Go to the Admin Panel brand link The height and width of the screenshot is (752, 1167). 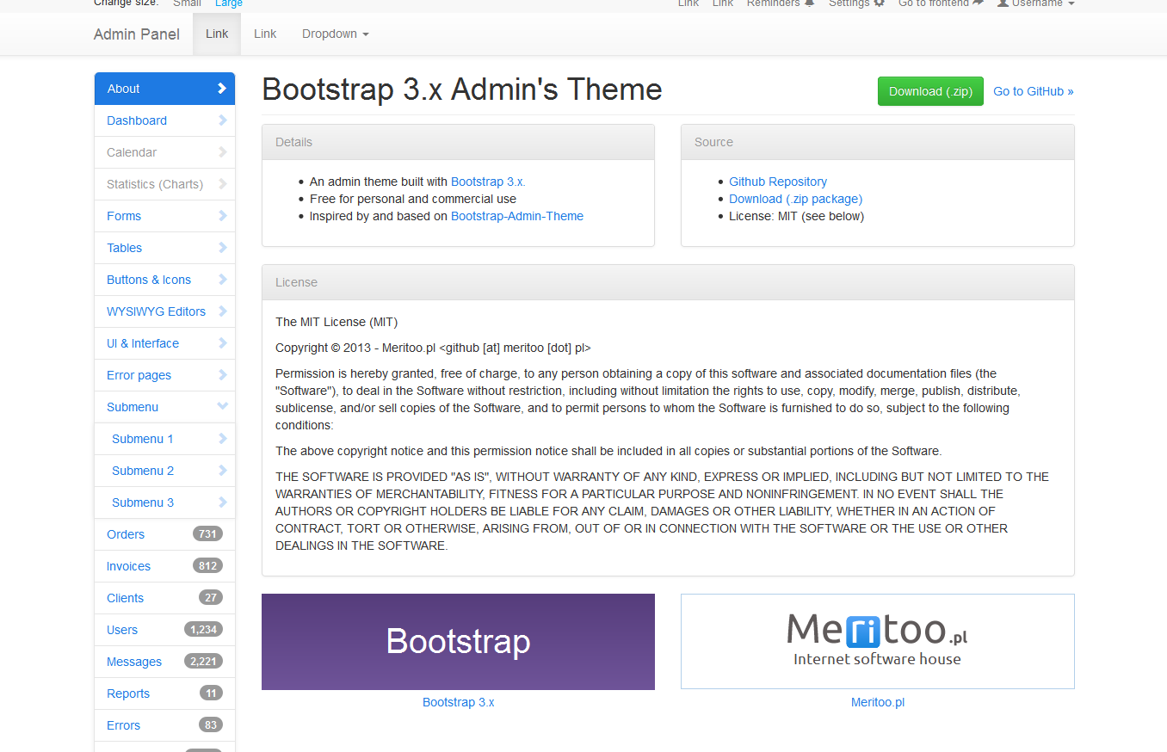(137, 34)
